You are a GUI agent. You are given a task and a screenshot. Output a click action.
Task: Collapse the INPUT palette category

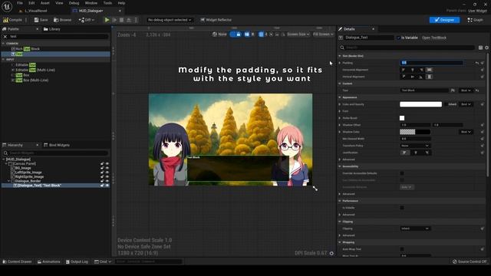pyautogui.click(x=3, y=60)
